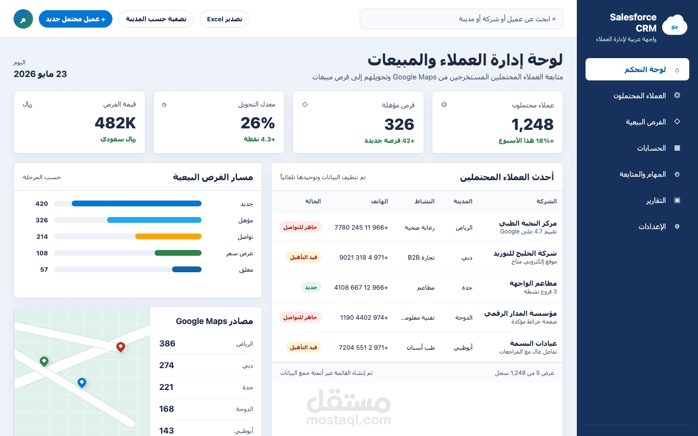This screenshot has height=436, width=698.
Task: Click the جديد pipeline bar (420)
Action: [137, 203]
